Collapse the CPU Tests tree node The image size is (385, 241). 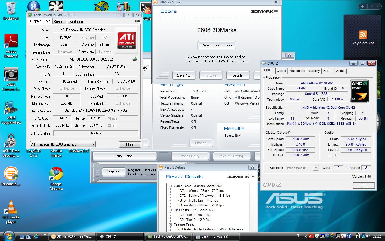(x=171, y=210)
